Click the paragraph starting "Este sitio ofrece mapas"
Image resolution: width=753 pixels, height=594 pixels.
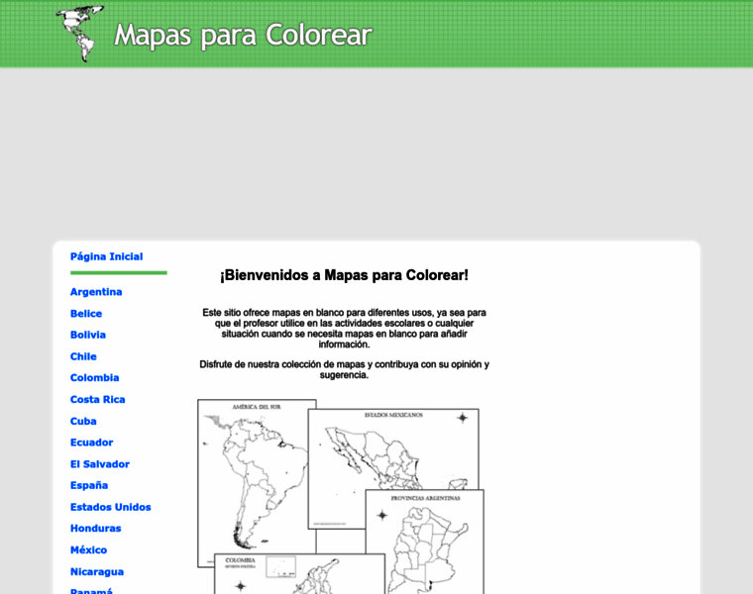pyautogui.click(x=344, y=329)
